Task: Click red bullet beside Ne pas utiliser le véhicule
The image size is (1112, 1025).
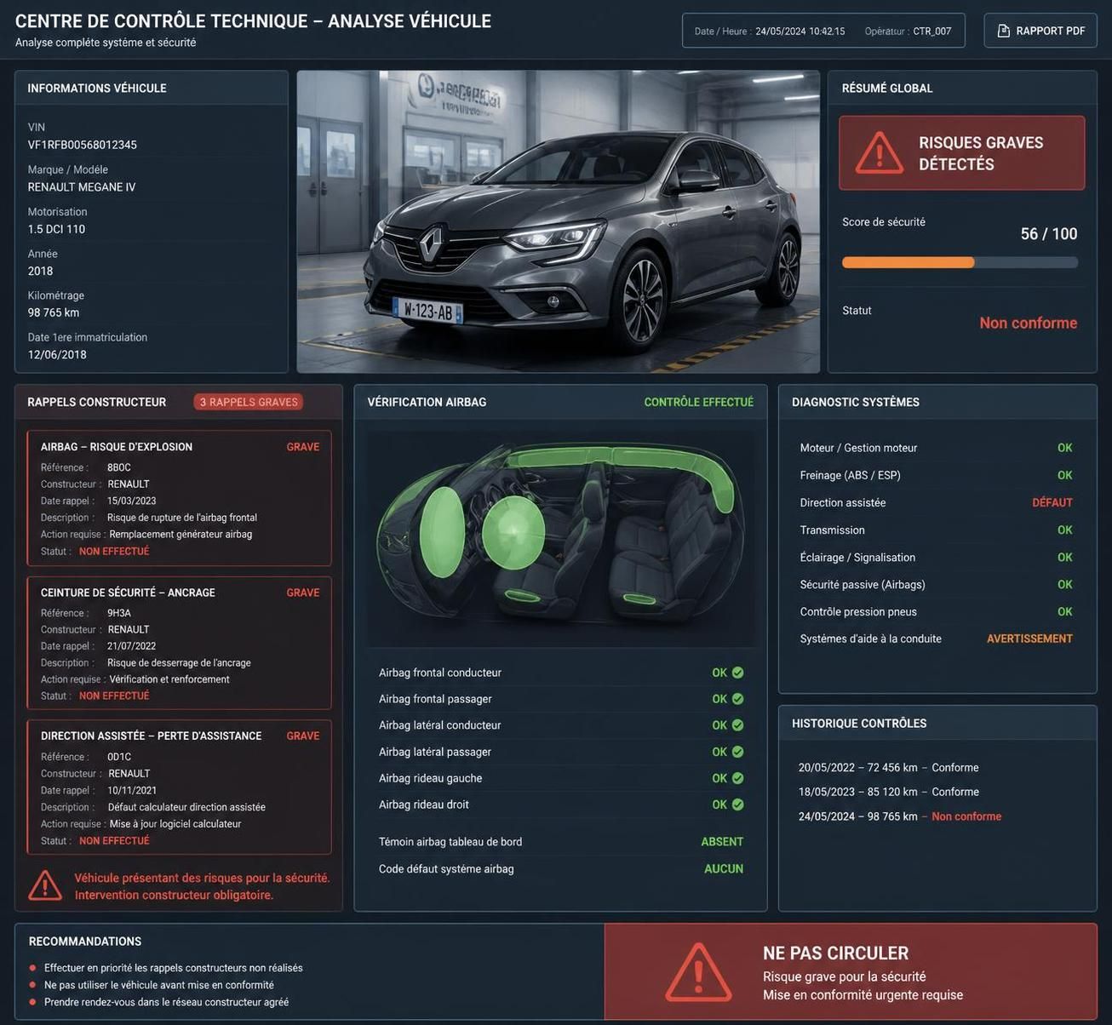Action: click(x=32, y=985)
